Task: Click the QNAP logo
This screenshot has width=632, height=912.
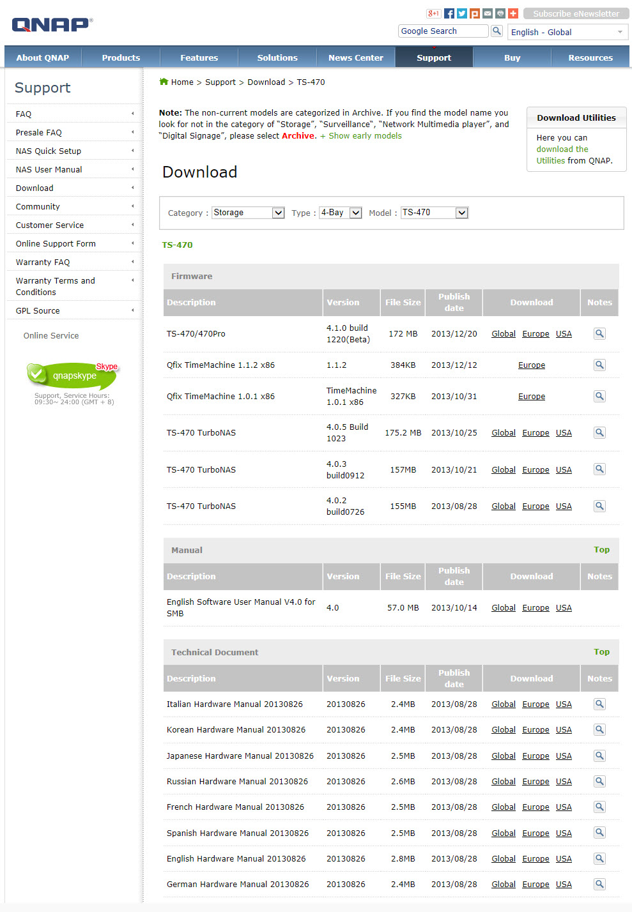Action: pos(52,25)
